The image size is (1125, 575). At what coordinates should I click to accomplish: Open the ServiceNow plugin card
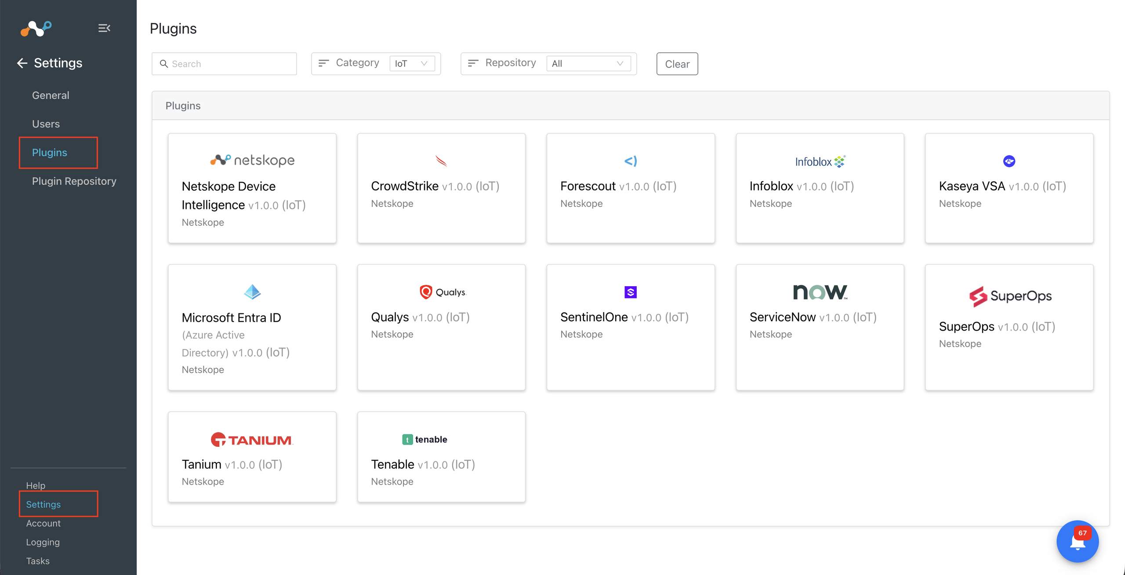820,327
